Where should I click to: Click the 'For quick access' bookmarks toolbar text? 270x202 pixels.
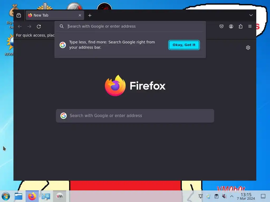(35, 35)
